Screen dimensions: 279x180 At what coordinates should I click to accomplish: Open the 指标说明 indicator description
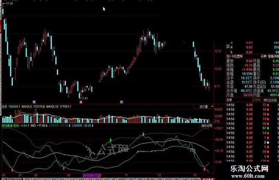(x=206, y=126)
